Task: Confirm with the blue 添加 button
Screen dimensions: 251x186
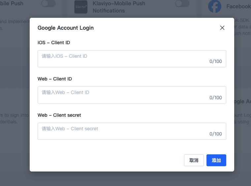Action: [216, 160]
